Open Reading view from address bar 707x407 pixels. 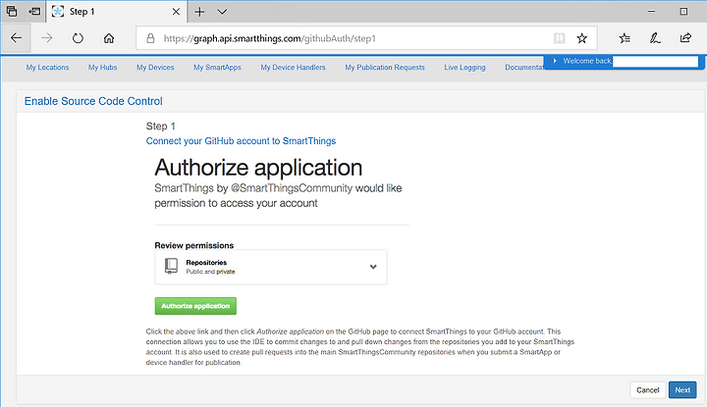[559, 38]
